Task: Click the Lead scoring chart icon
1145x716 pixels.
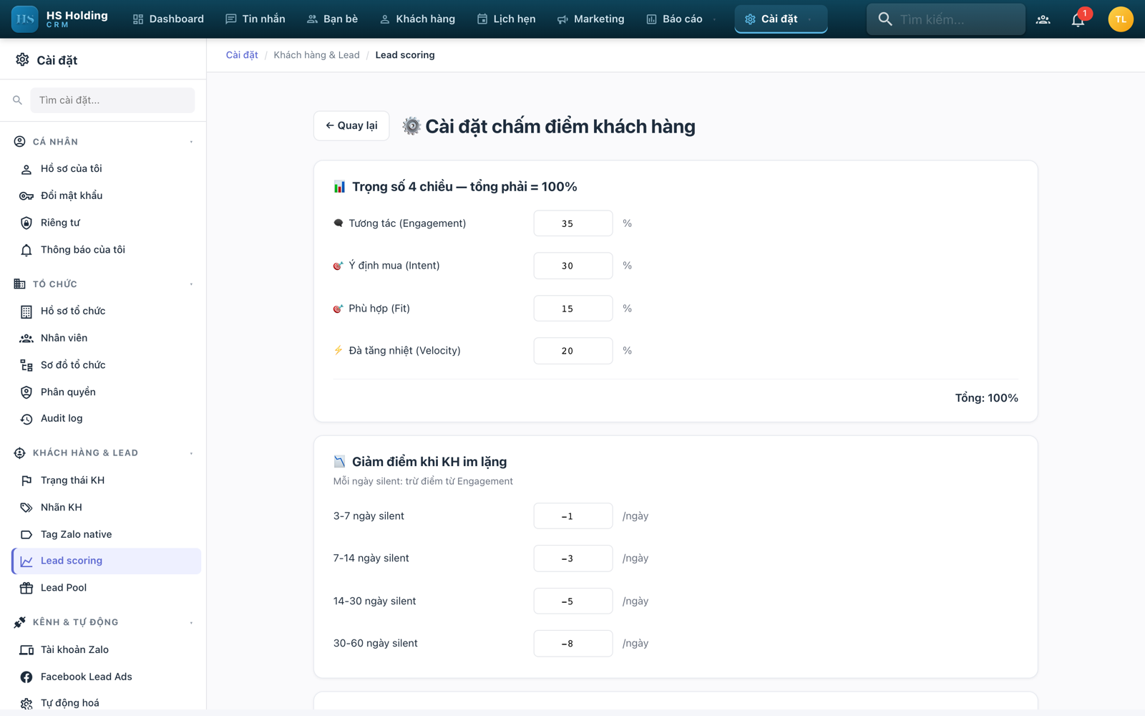Action: [26, 561]
